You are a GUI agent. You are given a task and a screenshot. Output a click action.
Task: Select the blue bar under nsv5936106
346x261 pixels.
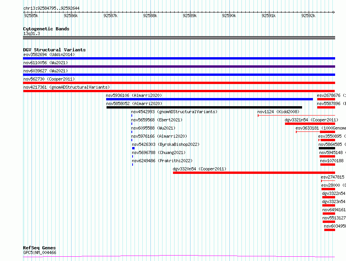click(x=210, y=99)
